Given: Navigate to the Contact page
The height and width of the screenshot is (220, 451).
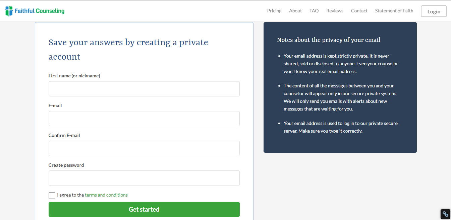Looking at the screenshot, I should click(359, 11).
